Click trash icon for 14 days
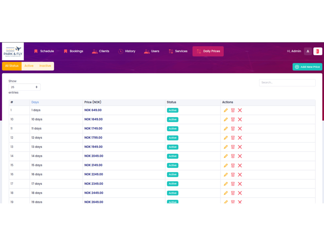This screenshot has width=324, height=243. [x=233, y=156]
